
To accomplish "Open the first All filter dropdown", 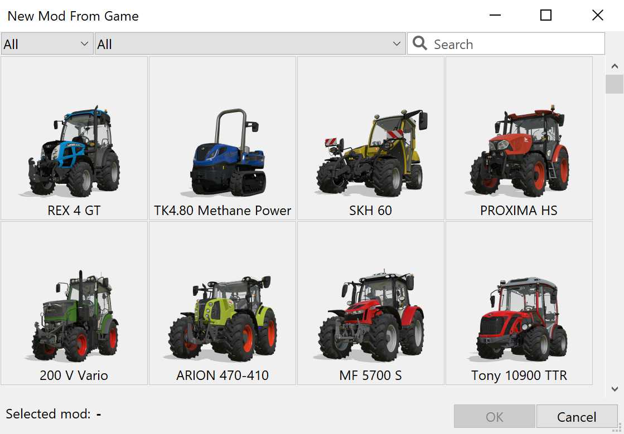I will click(47, 43).
